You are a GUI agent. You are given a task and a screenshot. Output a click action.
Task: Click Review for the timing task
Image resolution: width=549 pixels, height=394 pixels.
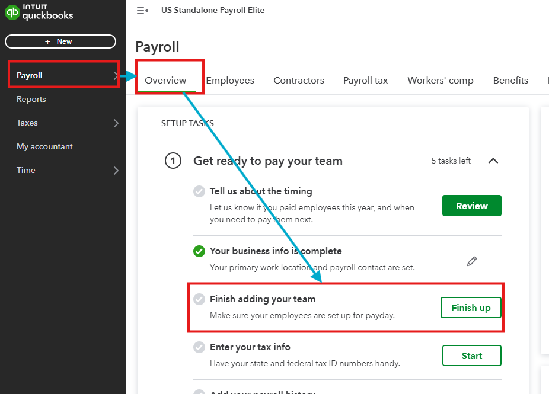pos(471,206)
